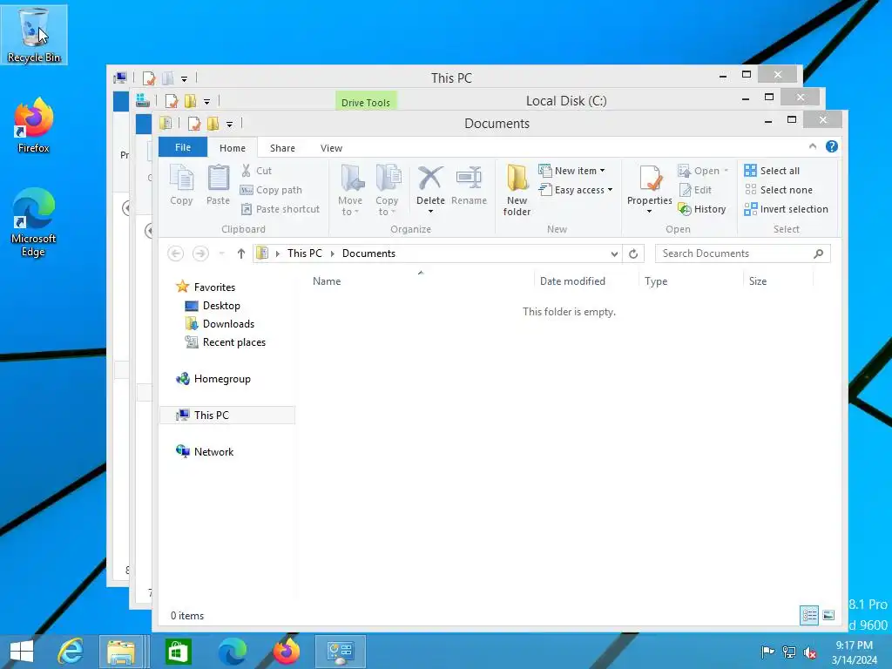Click the red X Delete icon

click(430, 179)
